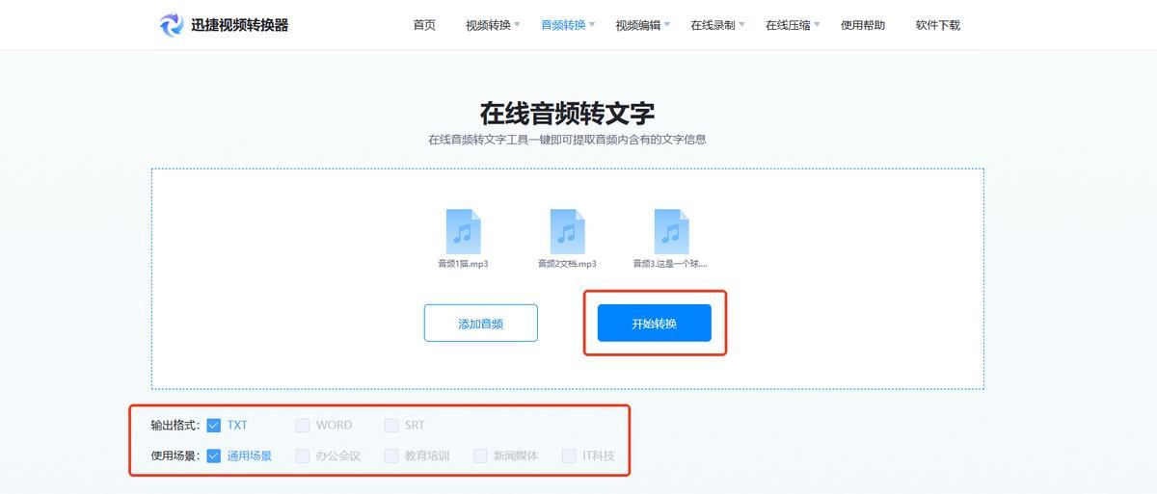
Task: Expand the 视频转换 dropdown menu
Action: (x=492, y=25)
